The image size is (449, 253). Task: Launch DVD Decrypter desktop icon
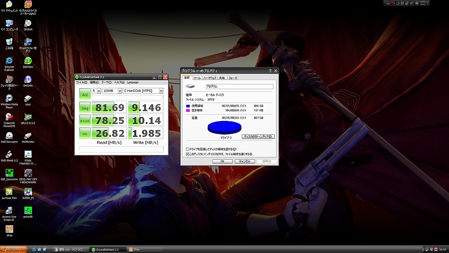(x=9, y=137)
